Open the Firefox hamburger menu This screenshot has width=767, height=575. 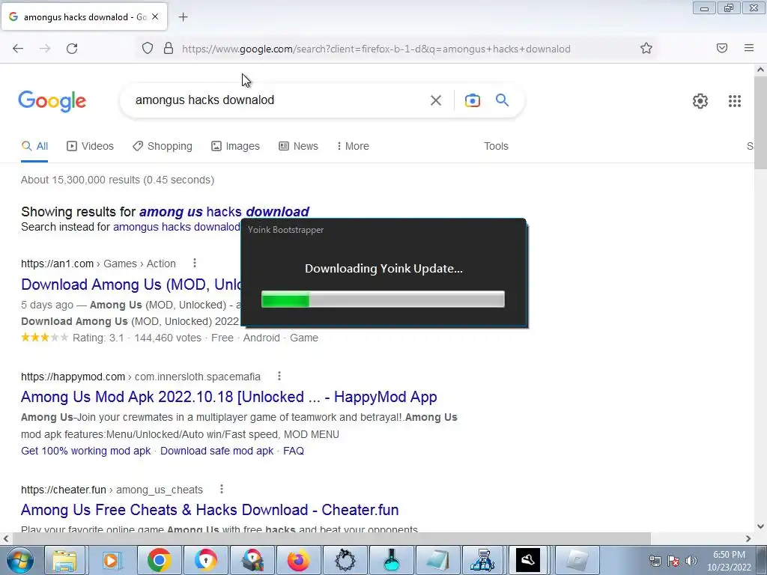pyautogui.click(x=749, y=48)
